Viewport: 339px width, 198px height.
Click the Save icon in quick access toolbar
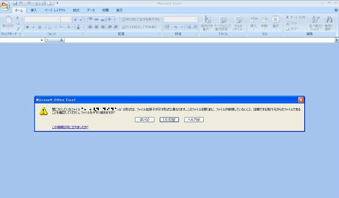[15, 3]
